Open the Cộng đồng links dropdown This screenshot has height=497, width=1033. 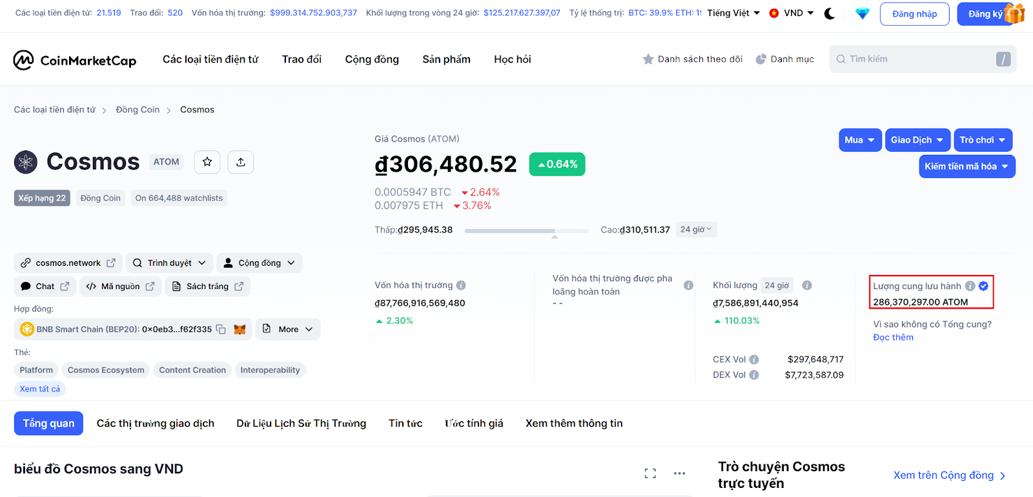pyautogui.click(x=260, y=263)
